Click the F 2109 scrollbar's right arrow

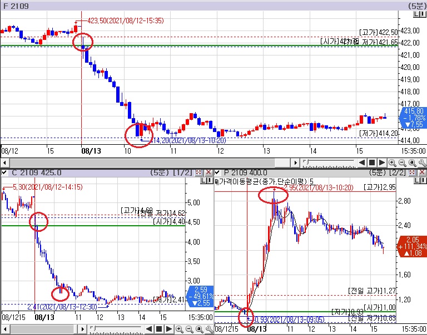click(295, 163)
